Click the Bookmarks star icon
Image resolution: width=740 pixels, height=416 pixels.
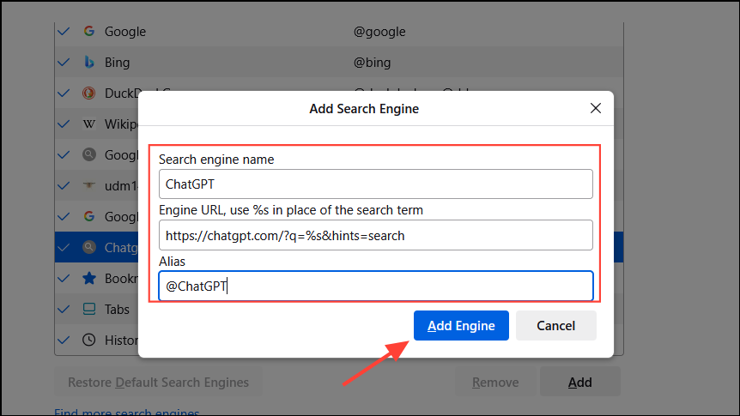[89, 279]
